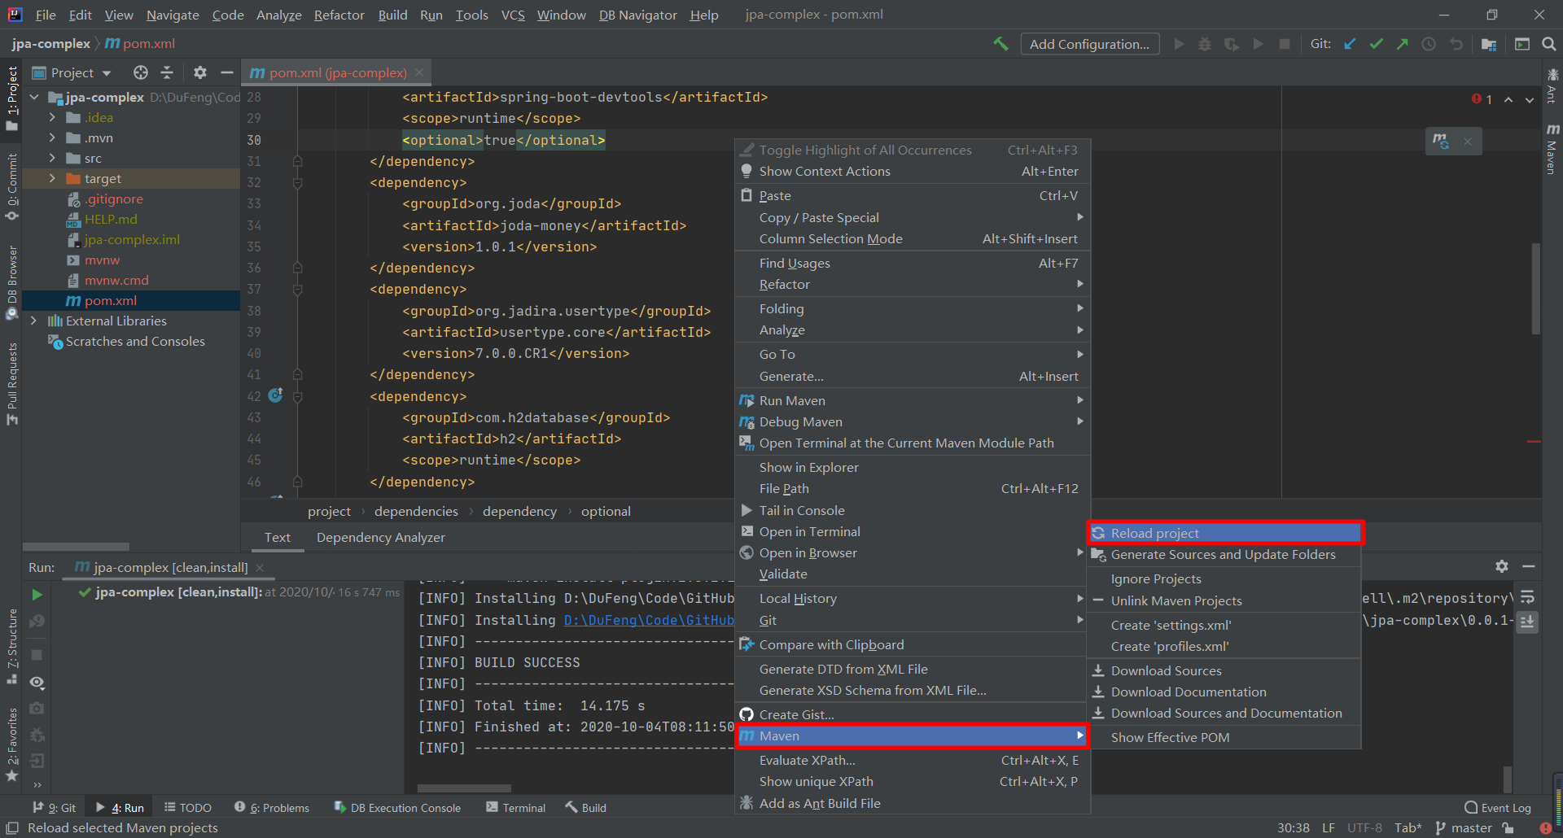Viewport: 1563px width, 838px height.
Task: Open Add Configuration dropdown
Action: pyautogui.click(x=1089, y=44)
